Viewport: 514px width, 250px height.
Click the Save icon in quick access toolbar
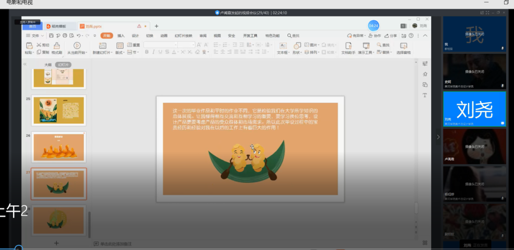tap(51, 36)
